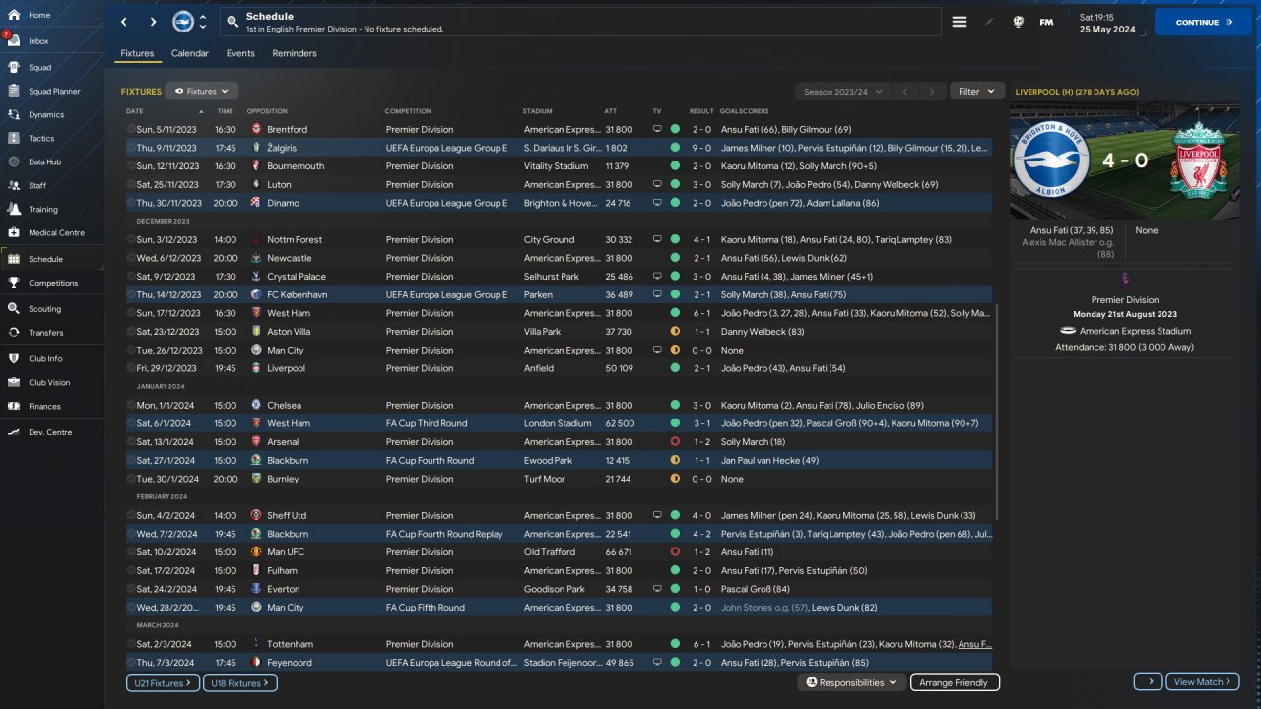
Task: Open the Tactics screen icon
Action: pyautogui.click(x=15, y=139)
